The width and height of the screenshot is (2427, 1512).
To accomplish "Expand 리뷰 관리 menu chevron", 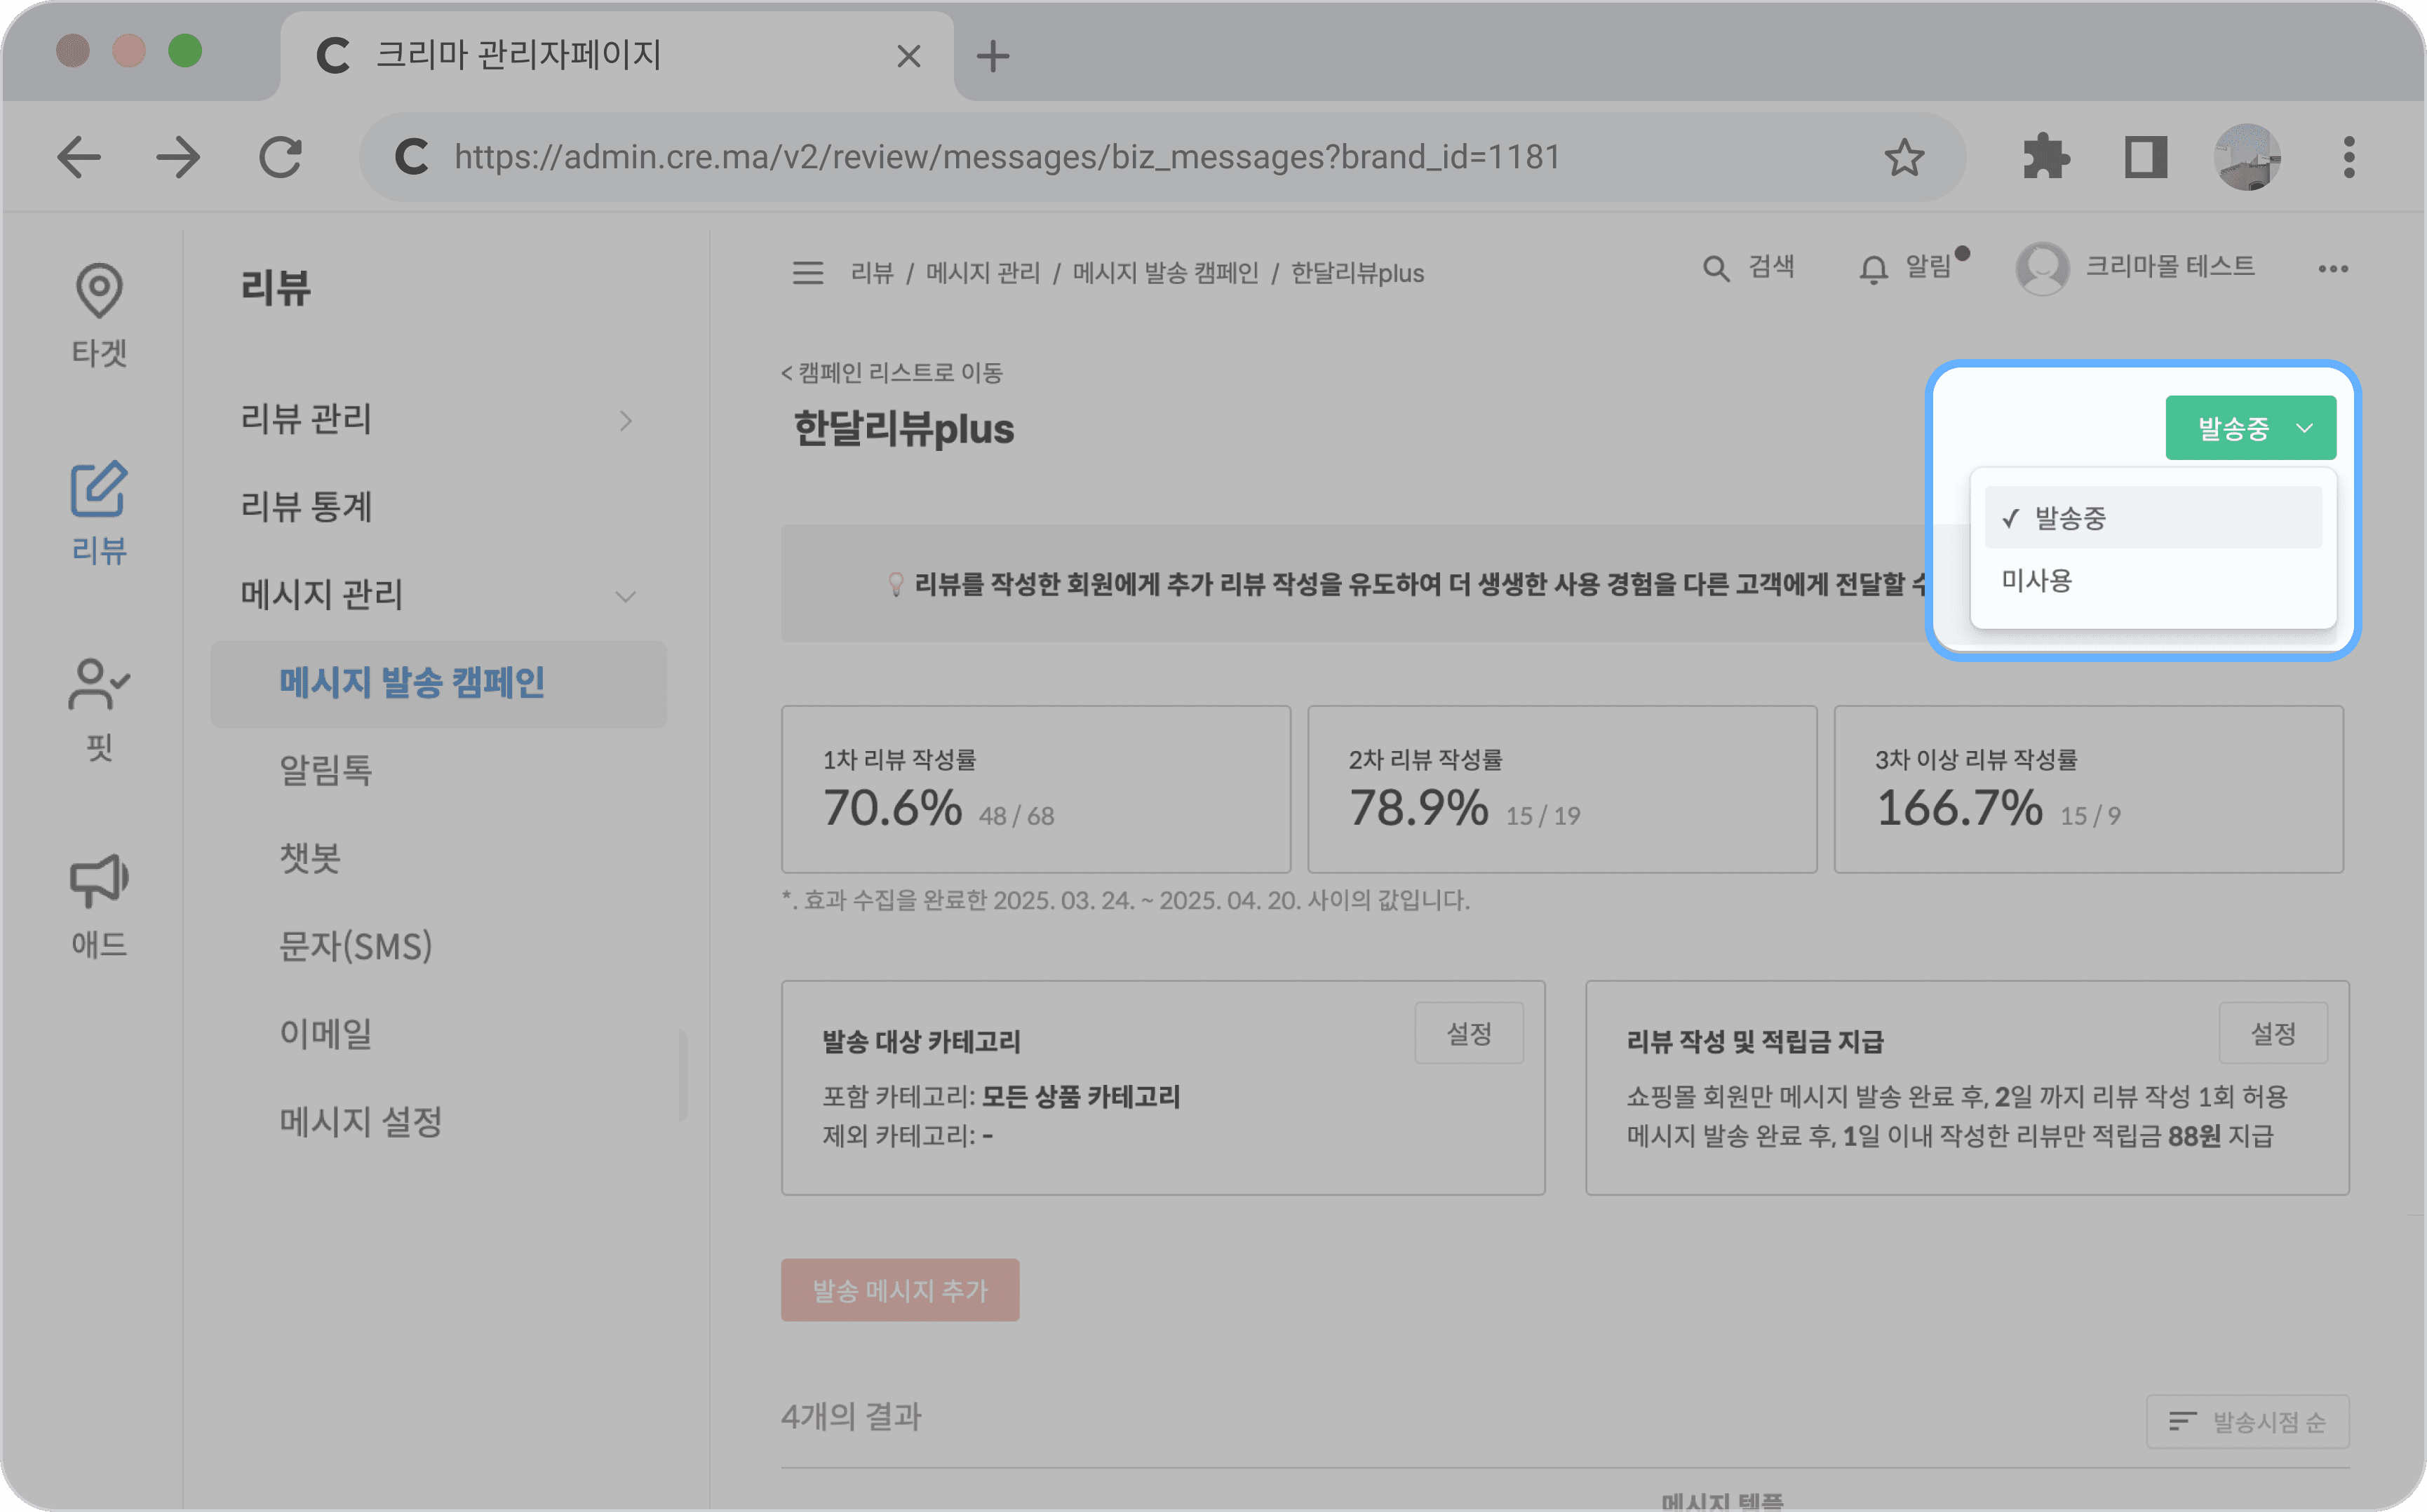I will click(625, 420).
